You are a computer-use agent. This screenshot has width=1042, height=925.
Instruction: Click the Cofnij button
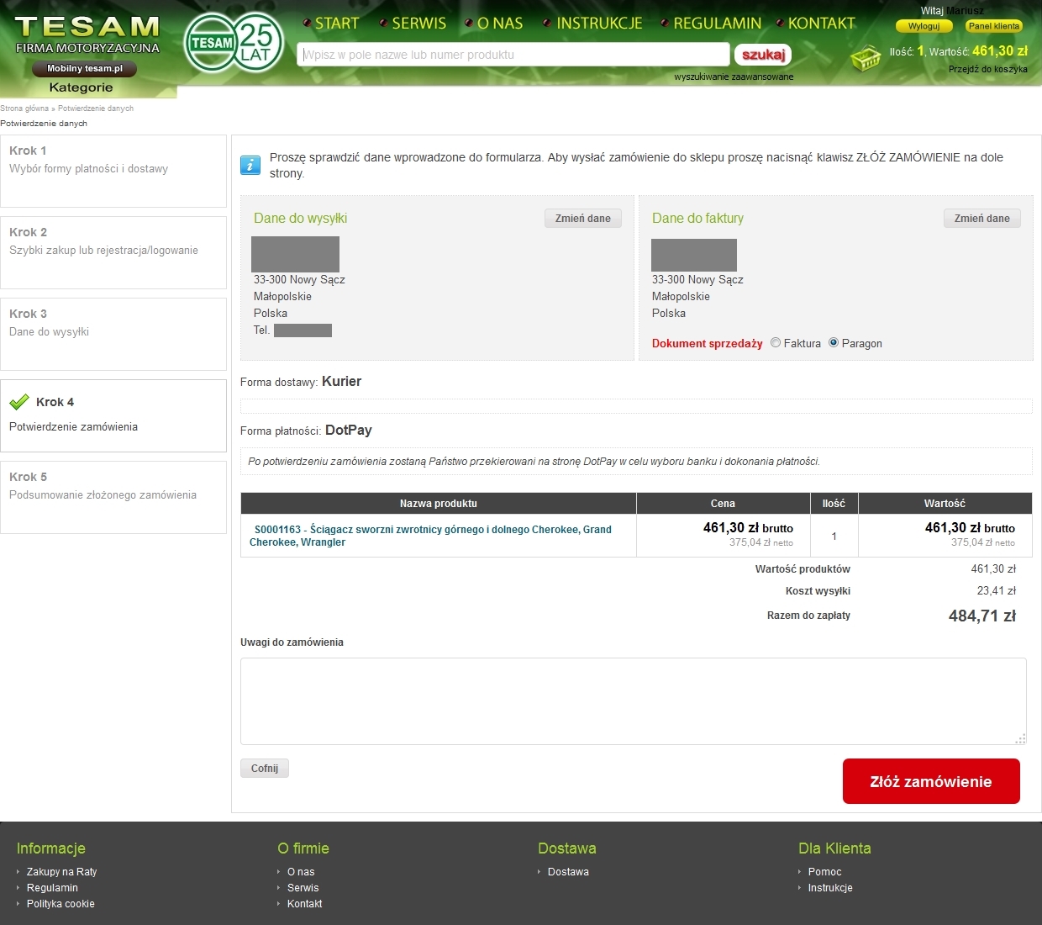265,769
